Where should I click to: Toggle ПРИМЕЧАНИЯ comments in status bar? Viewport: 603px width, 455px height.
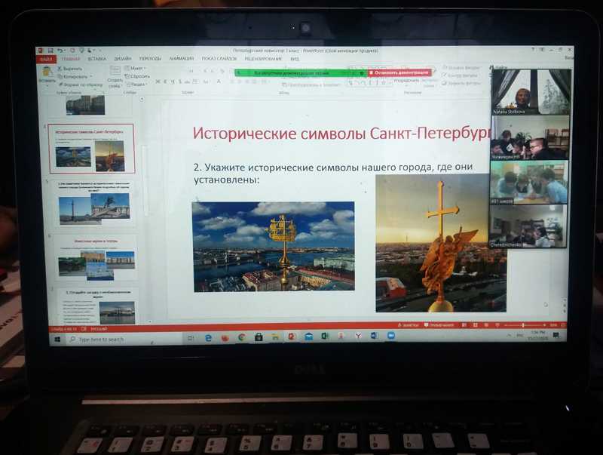439,325
